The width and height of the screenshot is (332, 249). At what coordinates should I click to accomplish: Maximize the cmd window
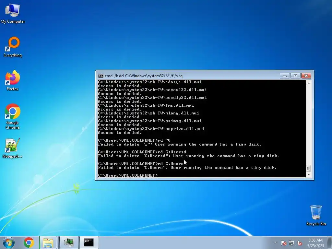pos(295,76)
